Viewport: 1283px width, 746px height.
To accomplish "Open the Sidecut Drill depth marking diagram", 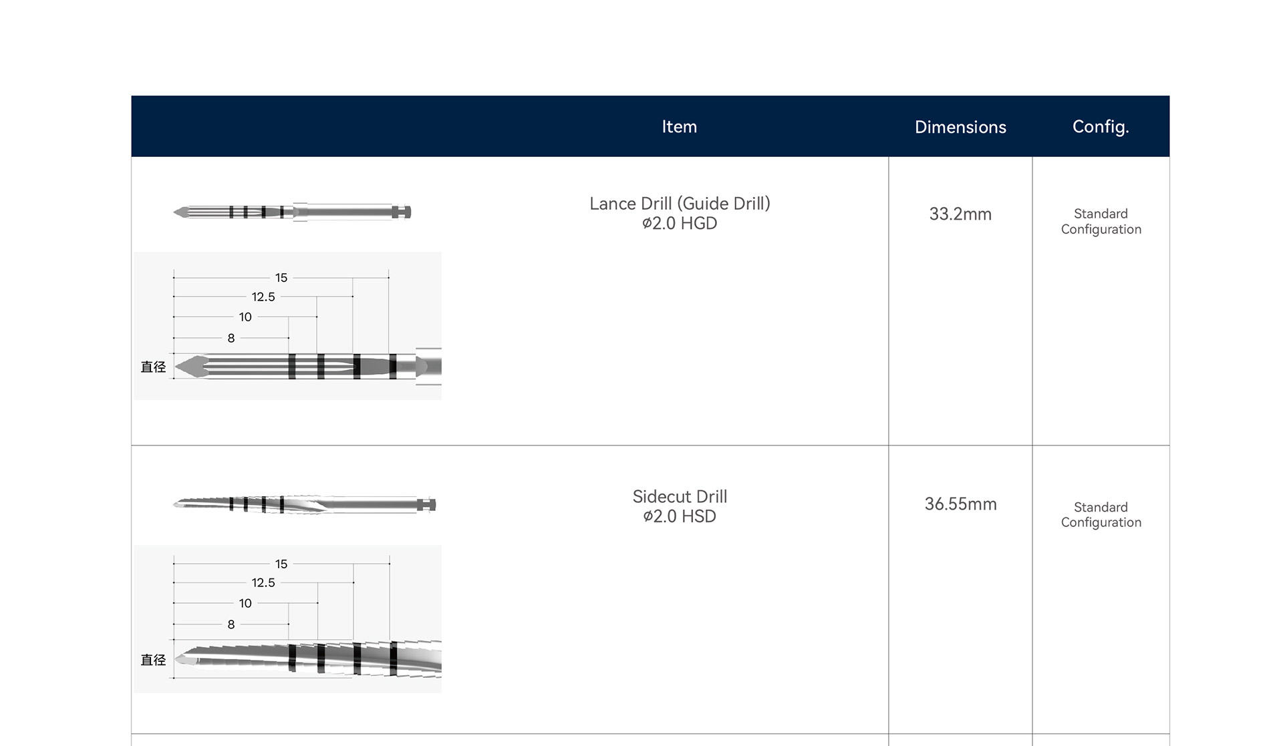I will [x=288, y=618].
